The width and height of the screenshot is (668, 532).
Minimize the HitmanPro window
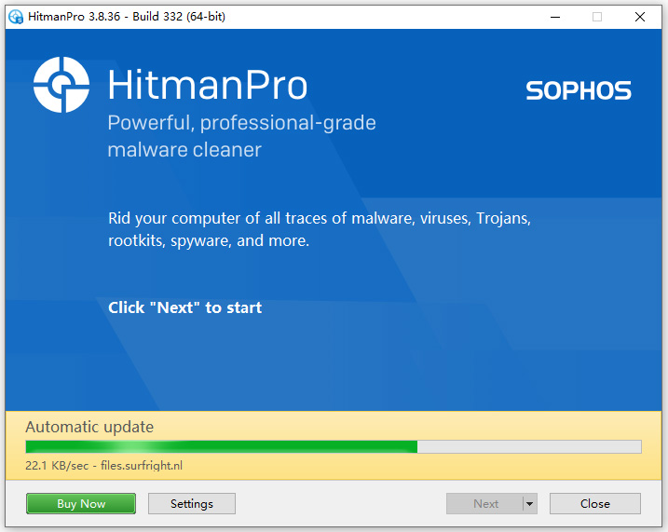pos(555,17)
